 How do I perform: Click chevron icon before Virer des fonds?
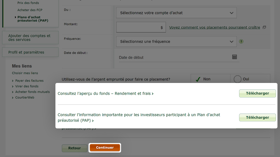click(x=13, y=86)
